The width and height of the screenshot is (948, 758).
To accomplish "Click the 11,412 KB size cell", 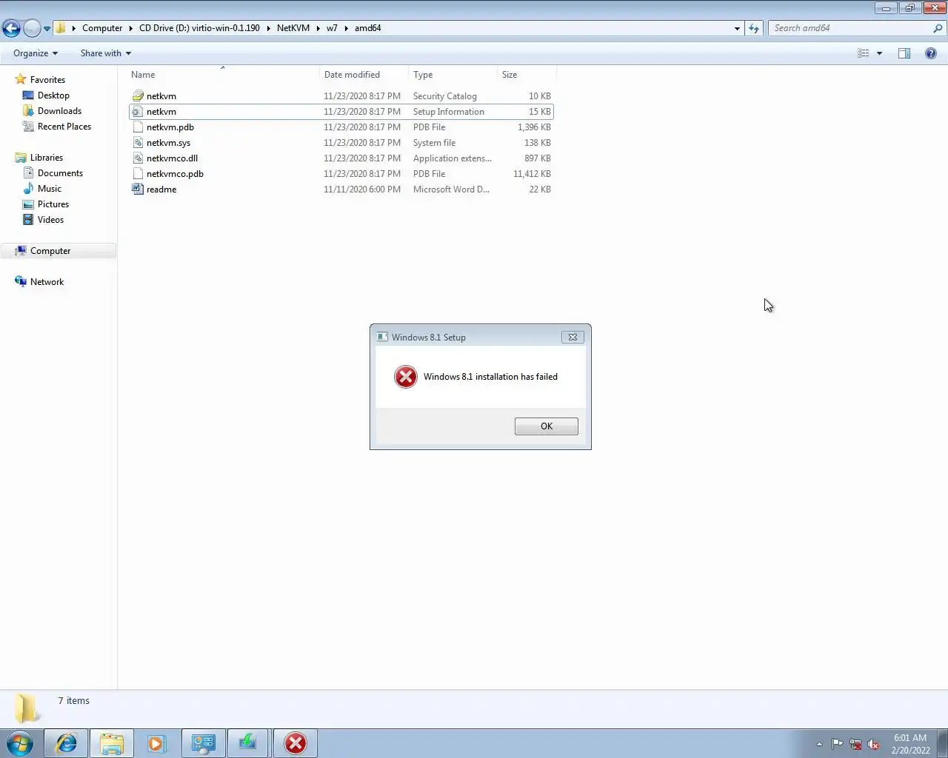I will 532,174.
